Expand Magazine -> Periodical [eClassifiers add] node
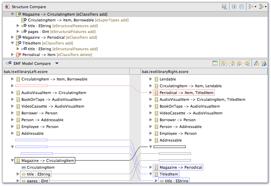This screenshot has height=186, width=271. (12, 37)
